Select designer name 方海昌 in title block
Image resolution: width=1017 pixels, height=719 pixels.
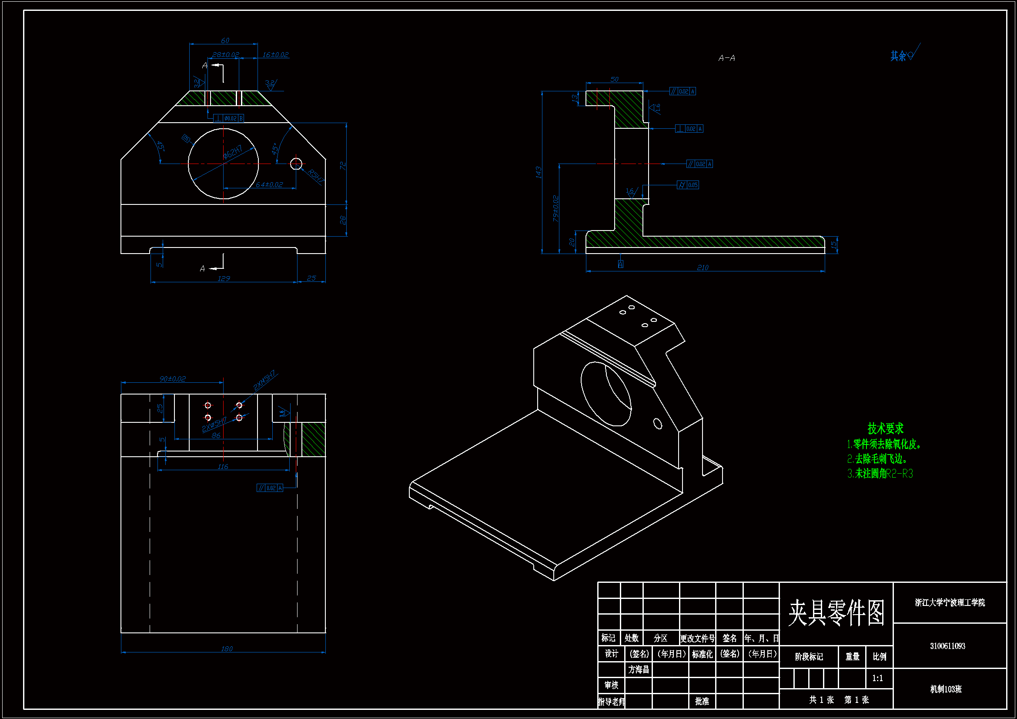(638, 669)
